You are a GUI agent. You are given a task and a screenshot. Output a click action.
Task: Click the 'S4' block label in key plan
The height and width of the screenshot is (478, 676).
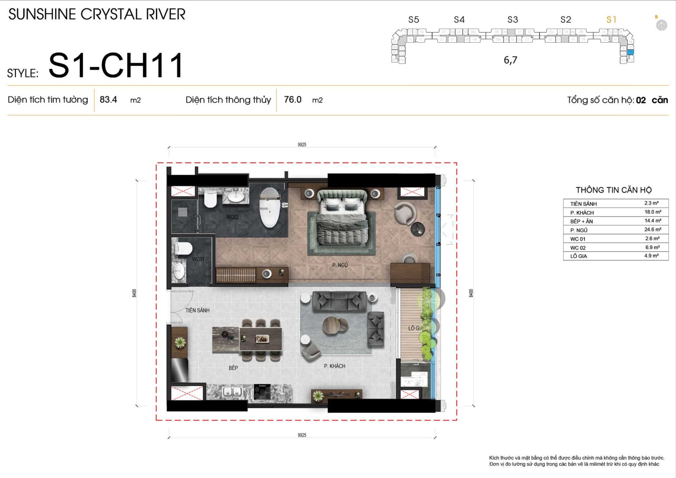pyautogui.click(x=459, y=19)
